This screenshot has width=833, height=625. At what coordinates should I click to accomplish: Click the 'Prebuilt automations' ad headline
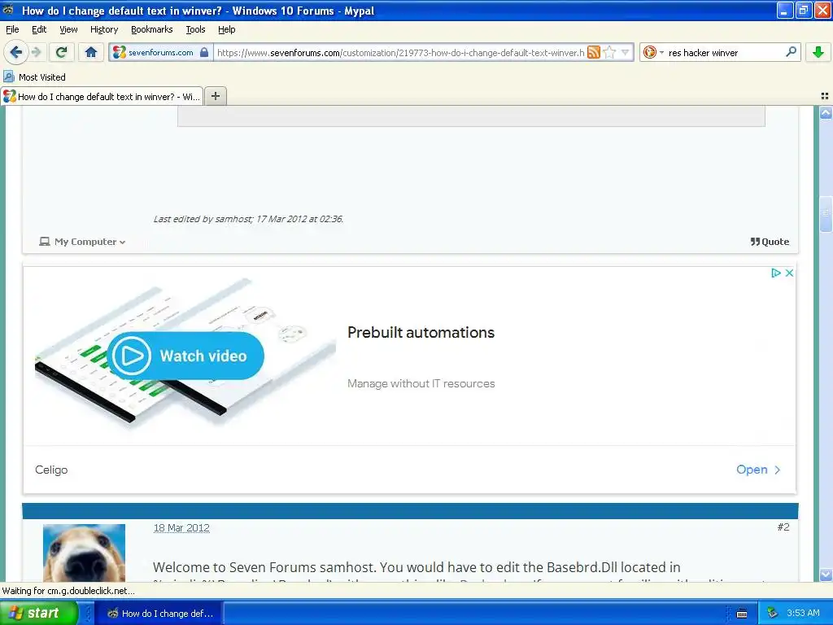421,333
